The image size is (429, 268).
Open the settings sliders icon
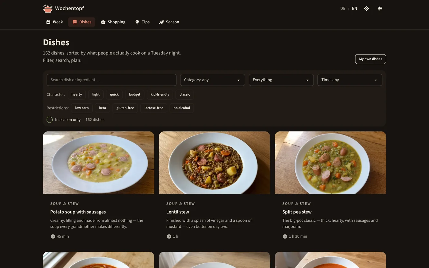coord(380,9)
